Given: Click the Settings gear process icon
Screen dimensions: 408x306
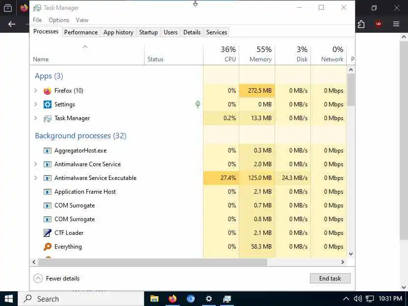Looking at the screenshot, I should pos(48,104).
